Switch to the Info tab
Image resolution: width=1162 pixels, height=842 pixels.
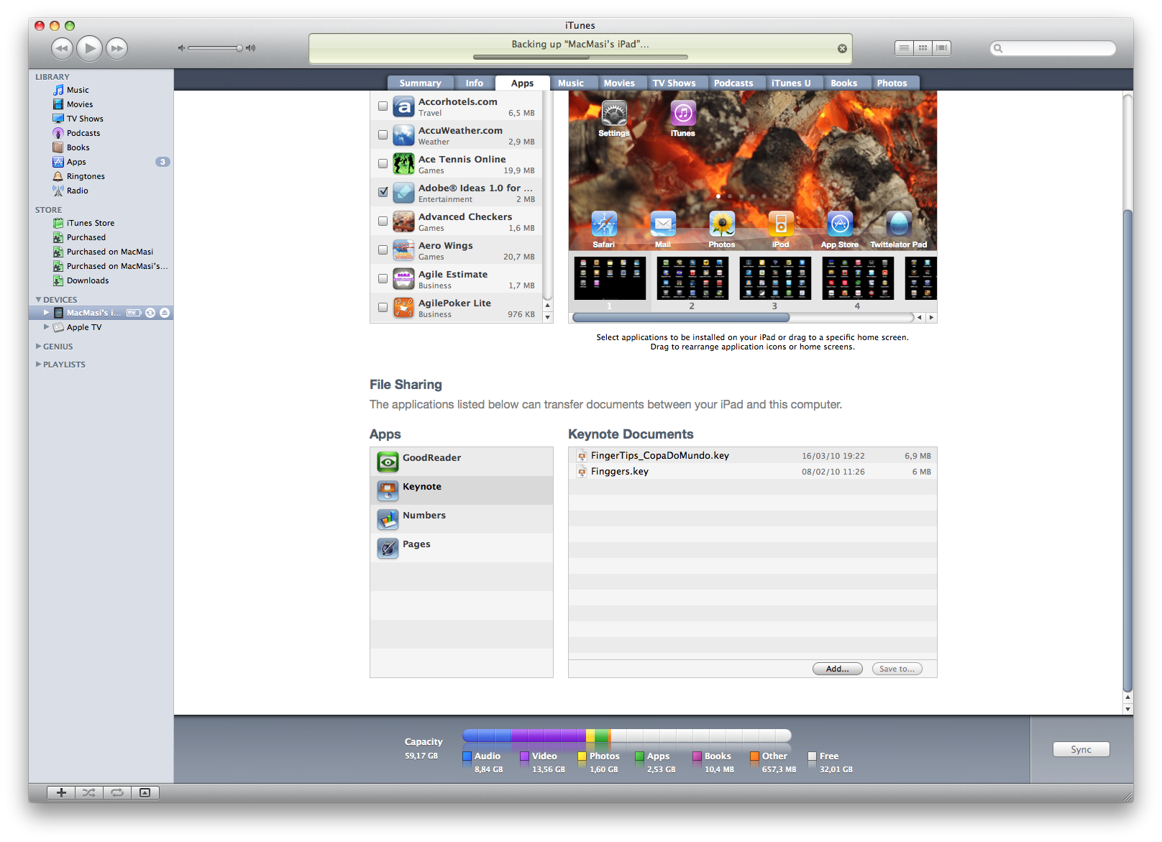[x=475, y=83]
